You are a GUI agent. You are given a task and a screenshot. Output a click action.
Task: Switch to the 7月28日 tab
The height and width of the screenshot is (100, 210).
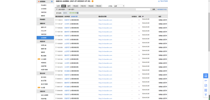[75, 6]
